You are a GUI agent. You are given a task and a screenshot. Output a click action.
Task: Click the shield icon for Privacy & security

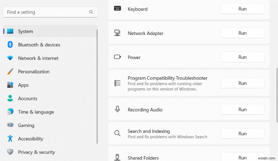pos(10,152)
